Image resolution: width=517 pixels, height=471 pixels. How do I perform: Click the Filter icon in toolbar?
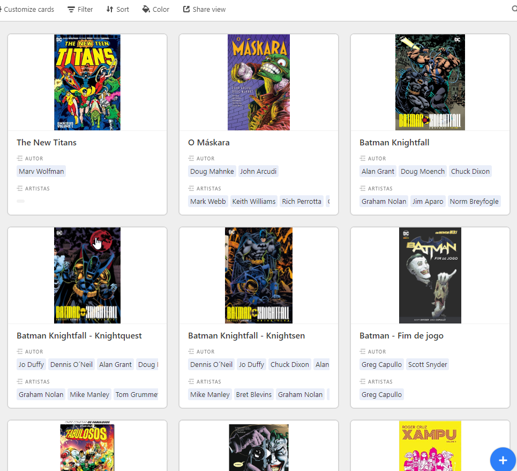71,10
